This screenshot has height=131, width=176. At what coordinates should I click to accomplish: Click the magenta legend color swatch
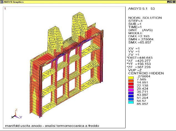point(131,90)
